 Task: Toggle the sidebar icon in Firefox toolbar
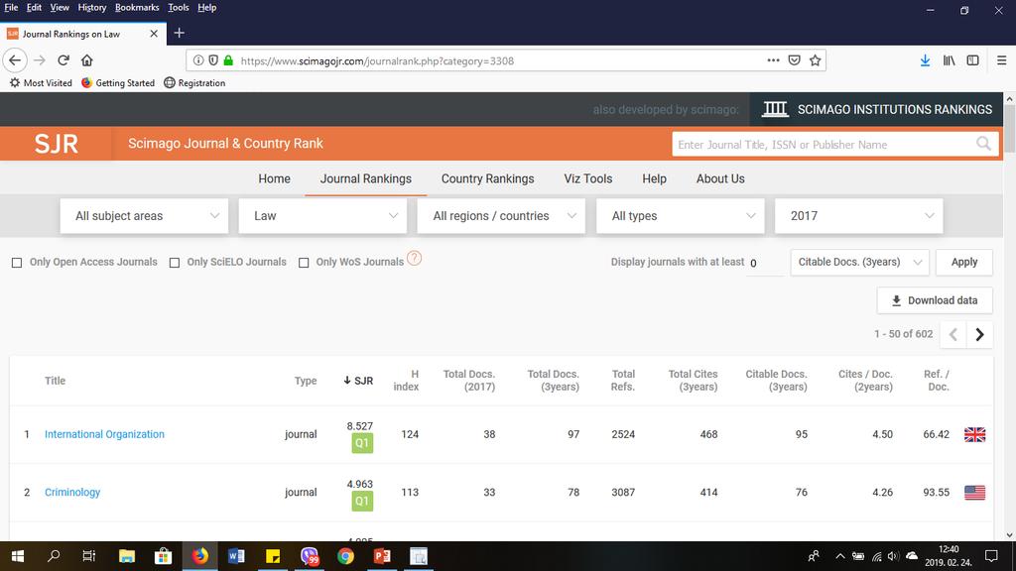click(x=972, y=60)
